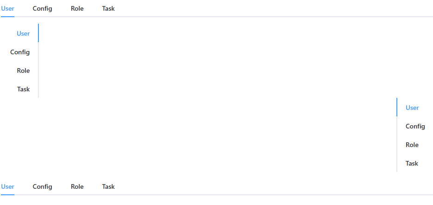Switch to Config in the bottom horizontal tabs
The width and height of the screenshot is (433, 205).
pyautogui.click(x=42, y=186)
